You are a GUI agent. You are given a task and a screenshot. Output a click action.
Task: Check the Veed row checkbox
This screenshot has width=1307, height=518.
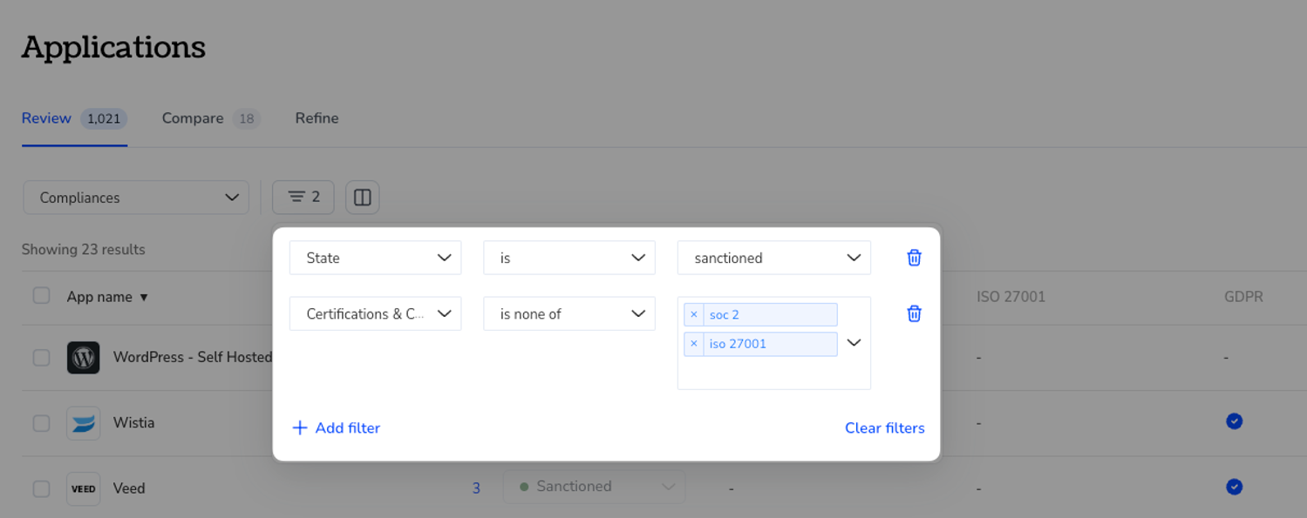(41, 488)
